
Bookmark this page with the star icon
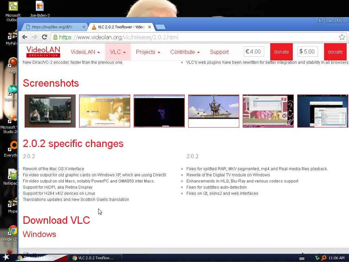point(342,37)
